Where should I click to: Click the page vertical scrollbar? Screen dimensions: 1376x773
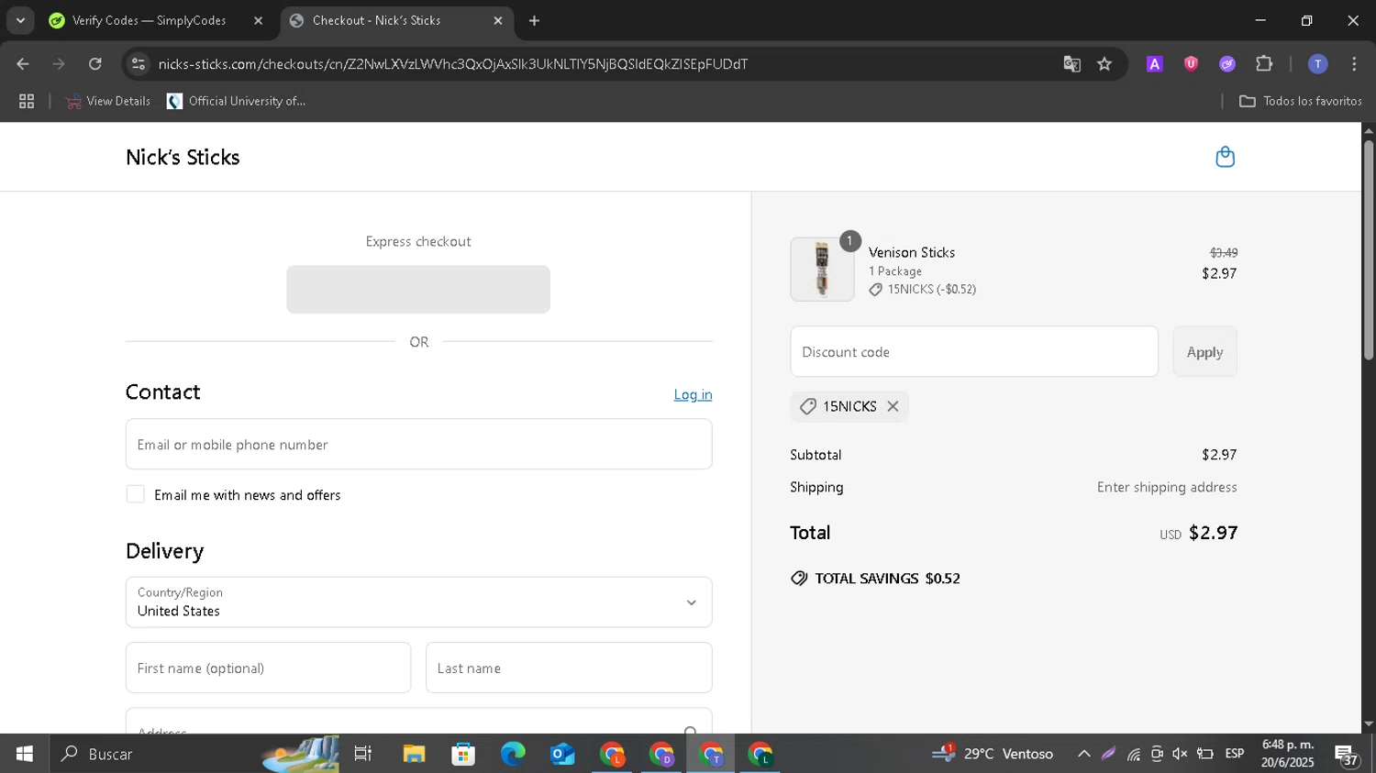pos(1369,249)
